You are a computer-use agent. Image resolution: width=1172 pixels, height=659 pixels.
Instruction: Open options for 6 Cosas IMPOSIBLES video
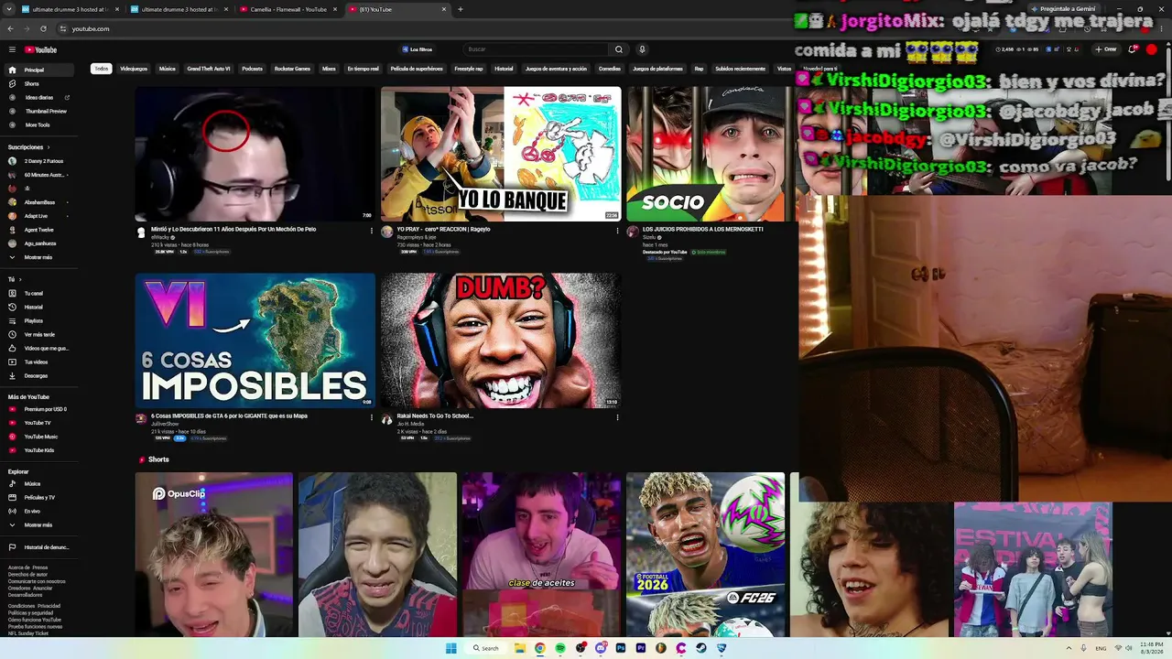(x=372, y=417)
